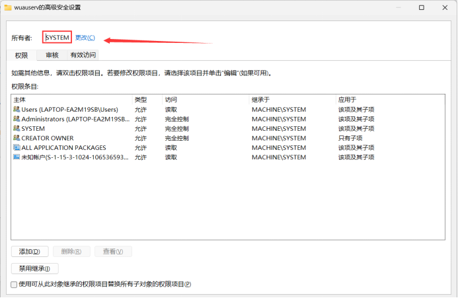Click the folder icon in the title bar
The height and width of the screenshot is (298, 458).
[x=8, y=7]
